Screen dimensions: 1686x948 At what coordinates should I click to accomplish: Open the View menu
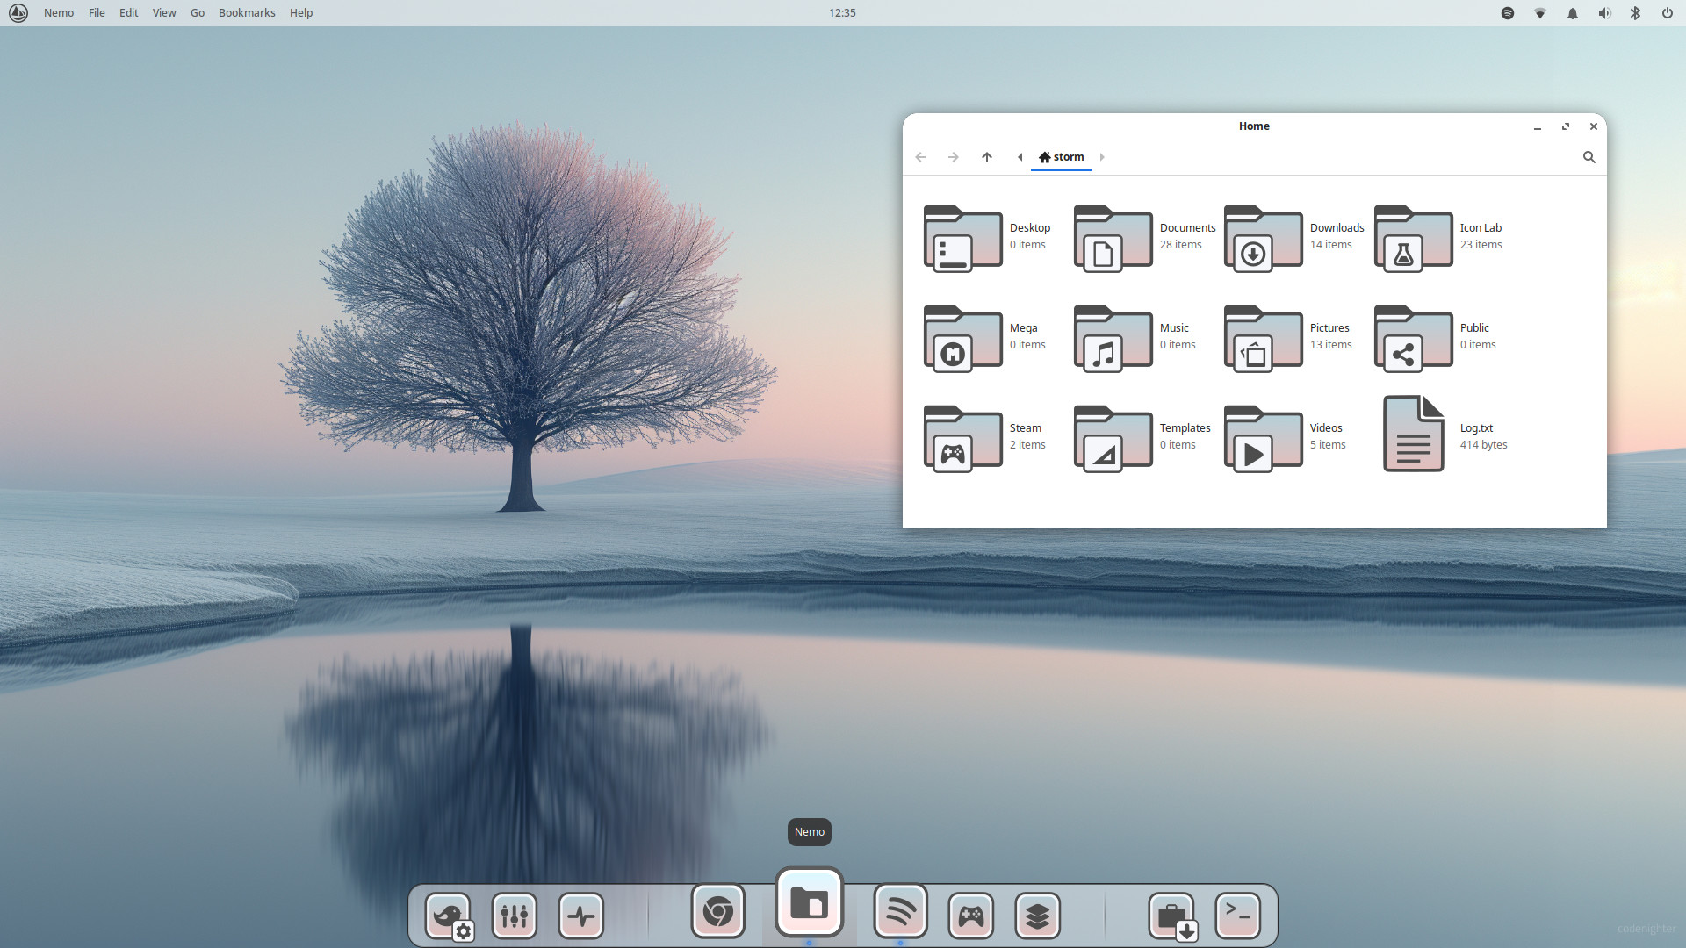click(x=164, y=13)
